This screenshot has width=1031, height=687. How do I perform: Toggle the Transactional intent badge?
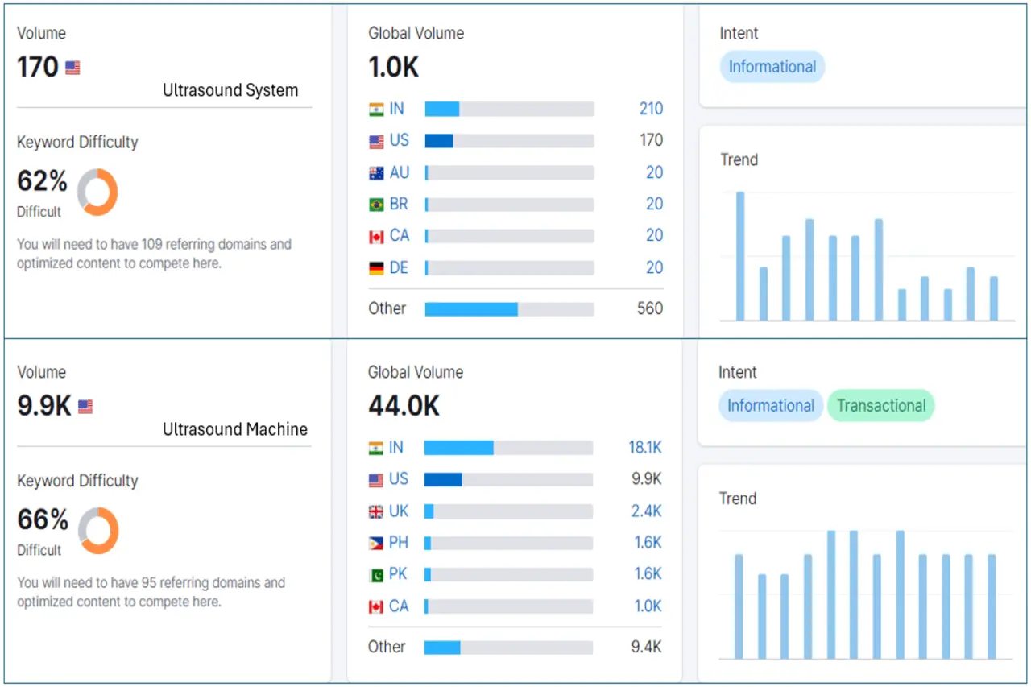[x=880, y=406]
